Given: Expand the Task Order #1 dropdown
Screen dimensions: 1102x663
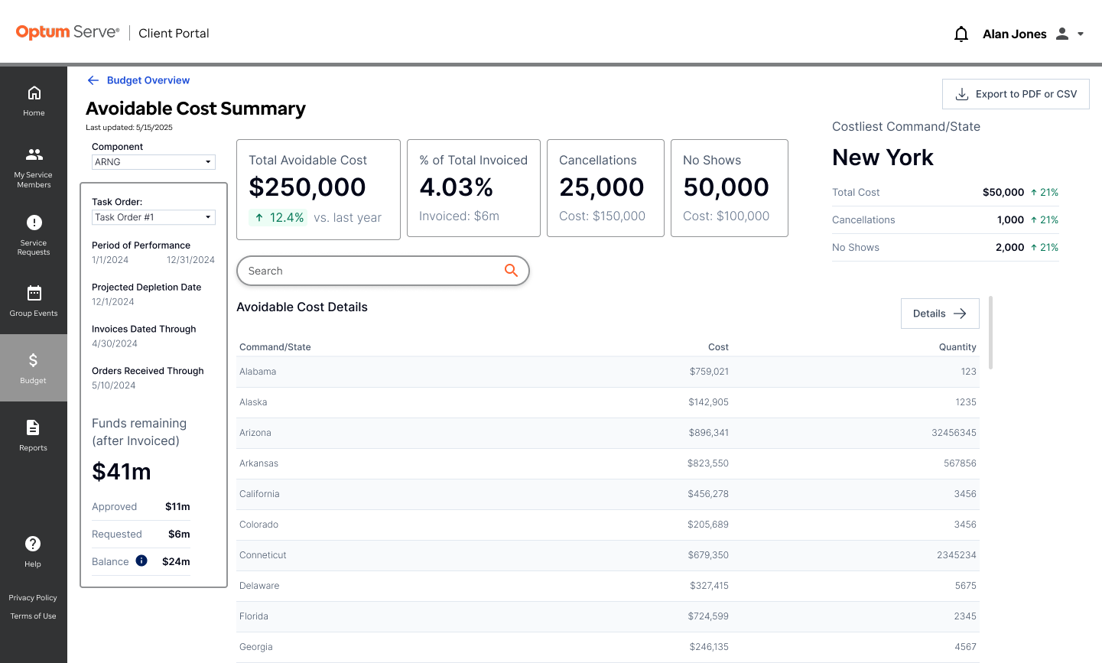Looking at the screenshot, I should tap(154, 217).
